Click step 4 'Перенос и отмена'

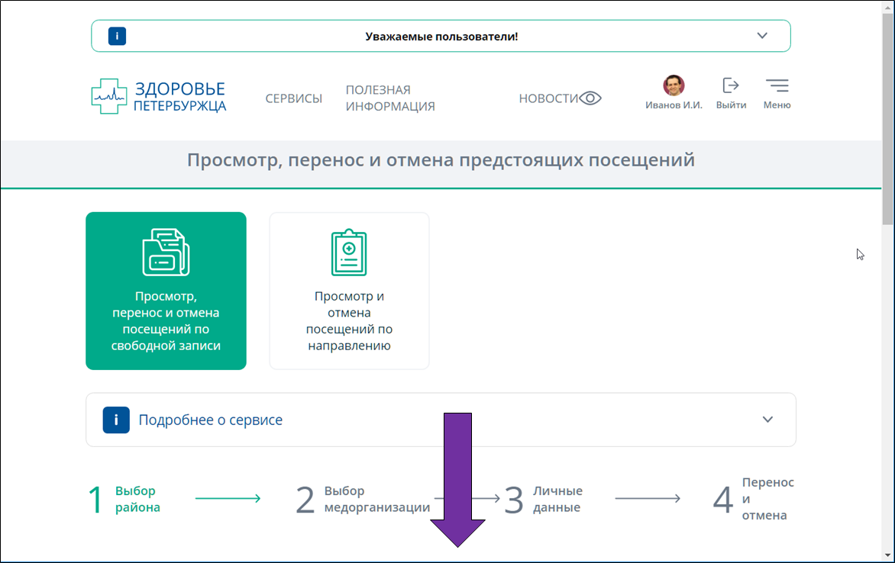(754, 499)
